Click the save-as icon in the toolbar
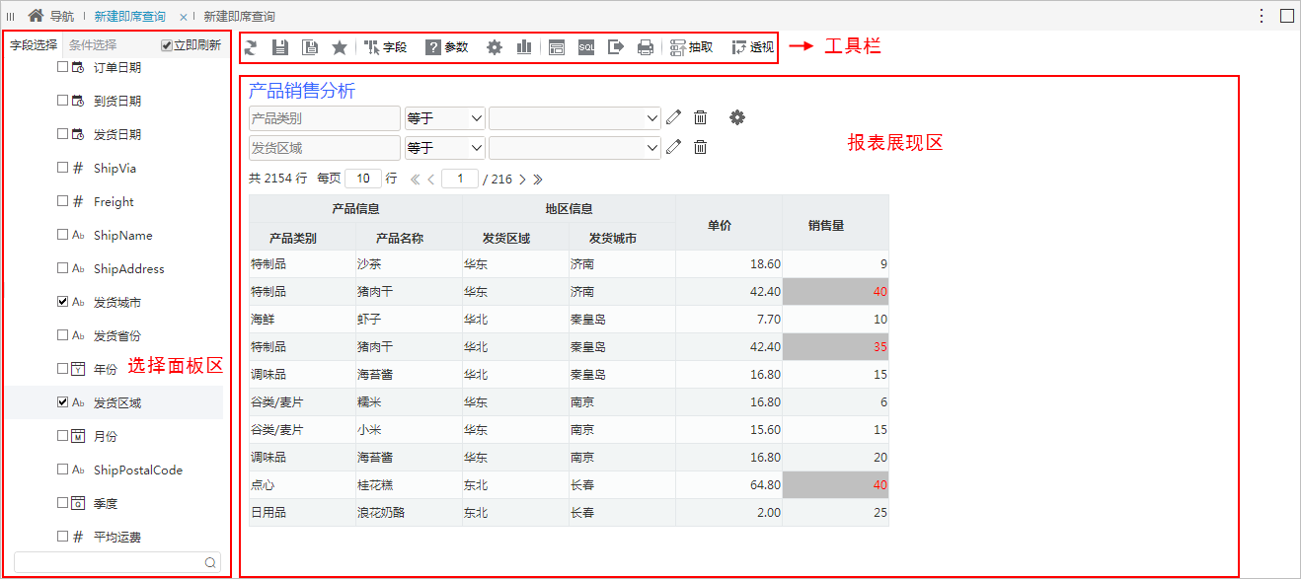Image resolution: width=1301 pixels, height=579 pixels. pos(310,46)
